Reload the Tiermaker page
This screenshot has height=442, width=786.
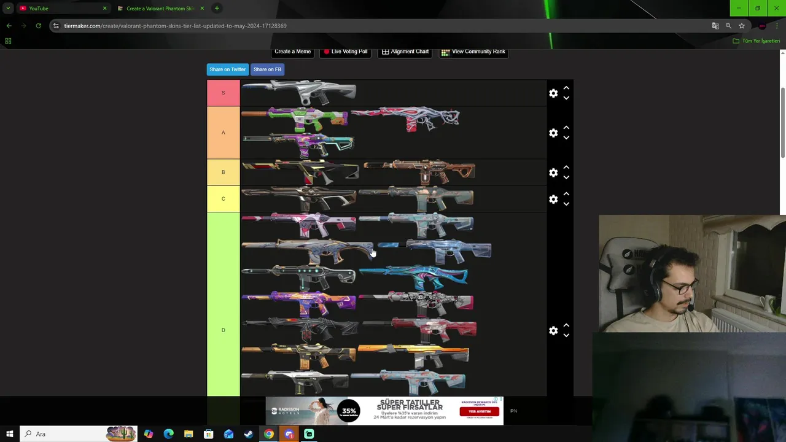pyautogui.click(x=38, y=26)
